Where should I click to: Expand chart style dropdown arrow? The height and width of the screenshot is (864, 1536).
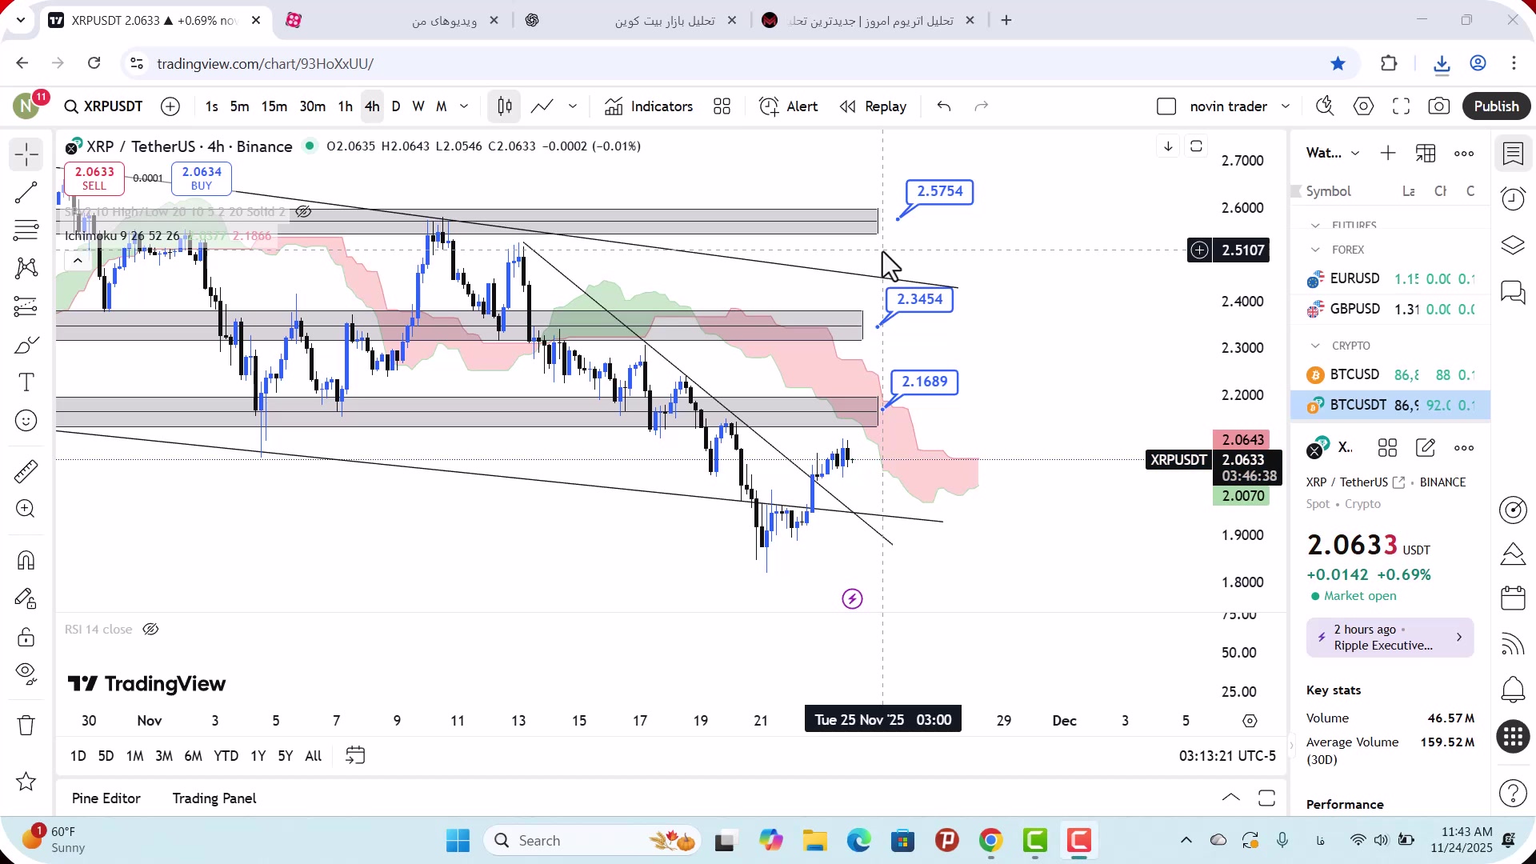click(573, 106)
